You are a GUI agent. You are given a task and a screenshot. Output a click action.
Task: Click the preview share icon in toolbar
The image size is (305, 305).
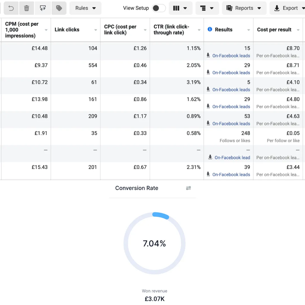(x=43, y=8)
